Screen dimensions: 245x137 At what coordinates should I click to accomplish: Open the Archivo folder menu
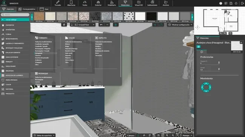click(166, 3)
